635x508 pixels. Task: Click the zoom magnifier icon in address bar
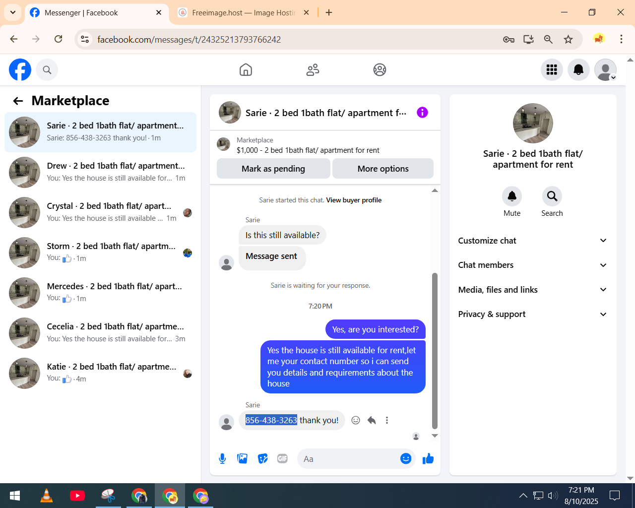coord(548,39)
